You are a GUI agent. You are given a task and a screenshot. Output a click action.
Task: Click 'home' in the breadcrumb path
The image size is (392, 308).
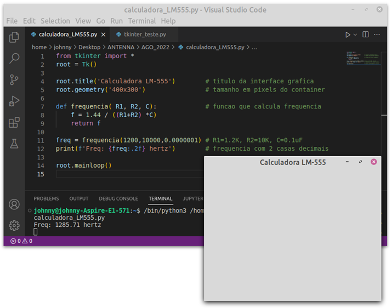click(x=39, y=47)
